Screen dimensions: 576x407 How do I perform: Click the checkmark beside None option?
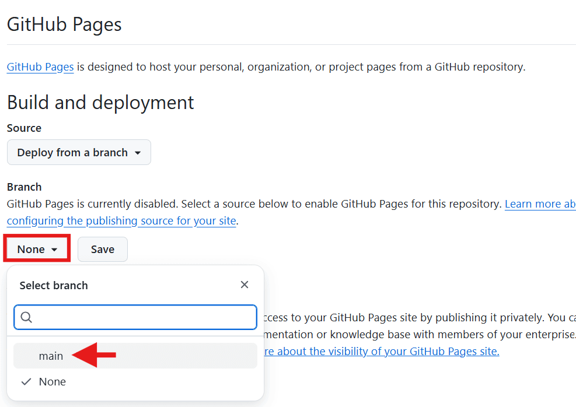tap(26, 382)
